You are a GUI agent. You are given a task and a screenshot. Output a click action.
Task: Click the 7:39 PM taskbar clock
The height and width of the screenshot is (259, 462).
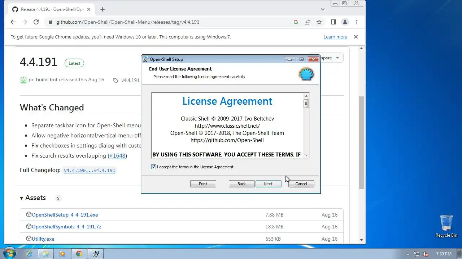[x=444, y=254]
